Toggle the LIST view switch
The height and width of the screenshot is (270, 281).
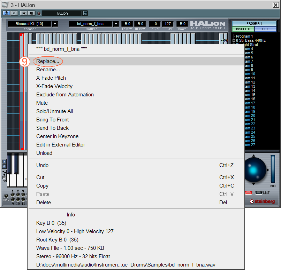coord(259,192)
